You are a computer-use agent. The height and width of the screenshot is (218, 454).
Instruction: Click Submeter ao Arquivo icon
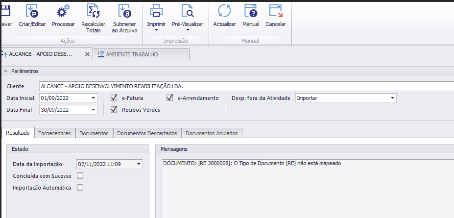pos(124,12)
